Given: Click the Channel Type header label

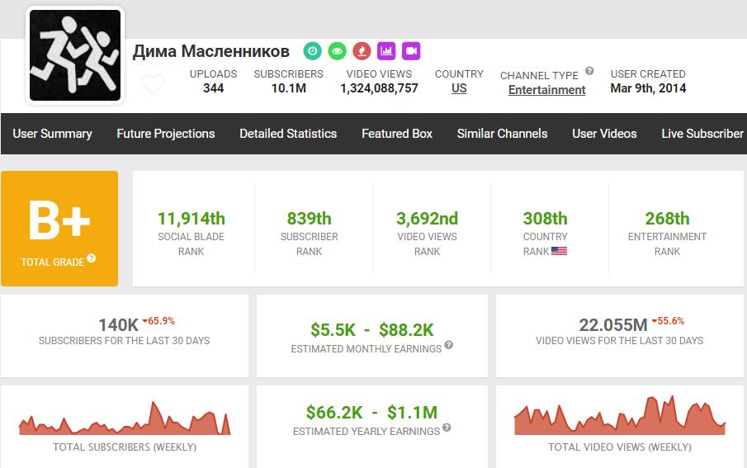Looking at the screenshot, I should click(x=539, y=75).
